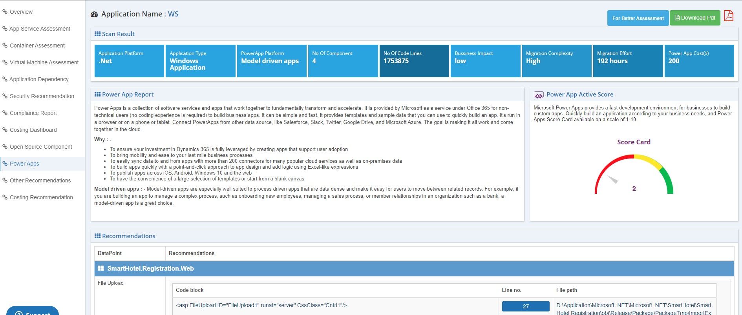Click the link icon beside App Service Assessment
The height and width of the screenshot is (315, 742).
click(x=5, y=29)
